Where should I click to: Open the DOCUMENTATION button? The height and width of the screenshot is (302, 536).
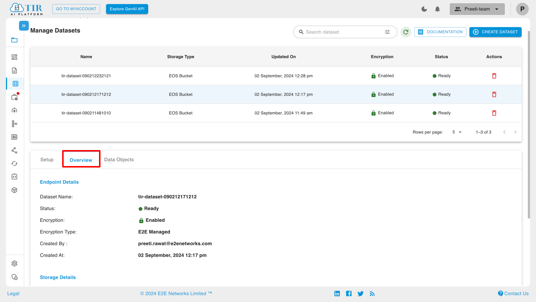pyautogui.click(x=440, y=32)
